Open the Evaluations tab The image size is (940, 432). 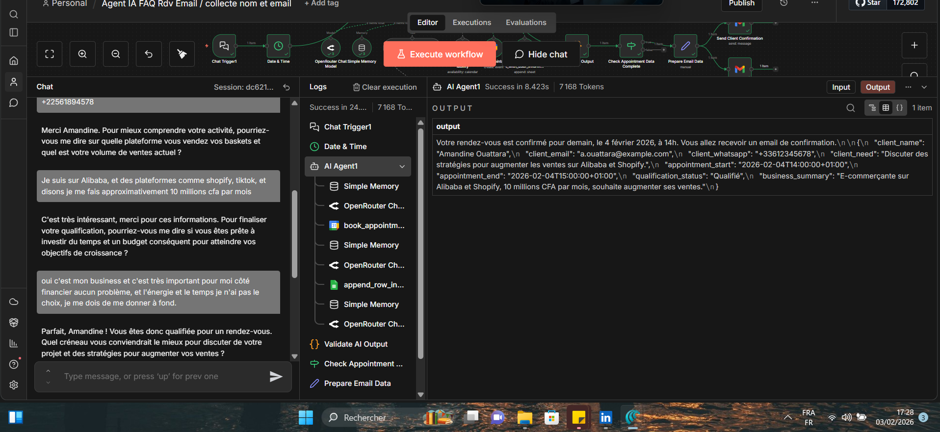(526, 23)
